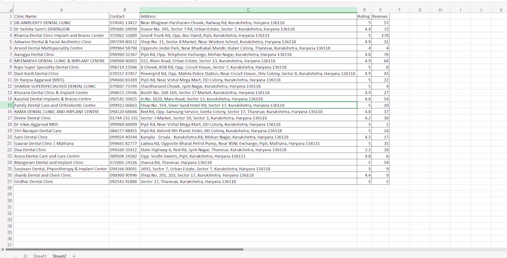Select row header 15

(7, 105)
